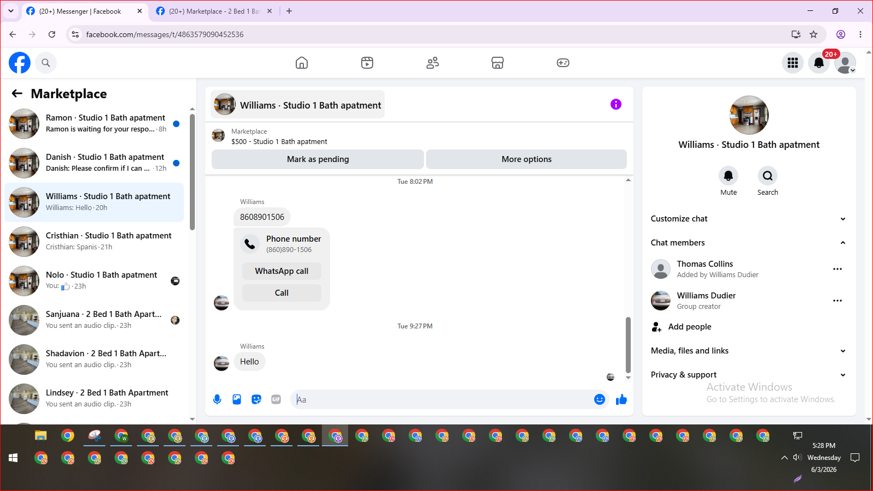Viewport: 873px width, 491px height.
Task: Send a thumbs up like
Action: 621,399
